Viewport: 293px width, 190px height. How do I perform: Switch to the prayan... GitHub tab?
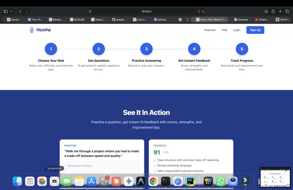point(119,19)
